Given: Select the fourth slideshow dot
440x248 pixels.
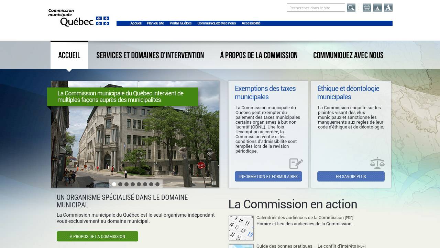Looking at the screenshot, I should (x=133, y=184).
